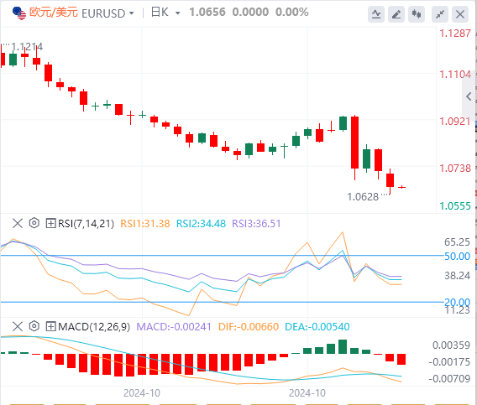Remove the MACD indicator with X
This screenshot has width=477, height=405.
point(18,327)
